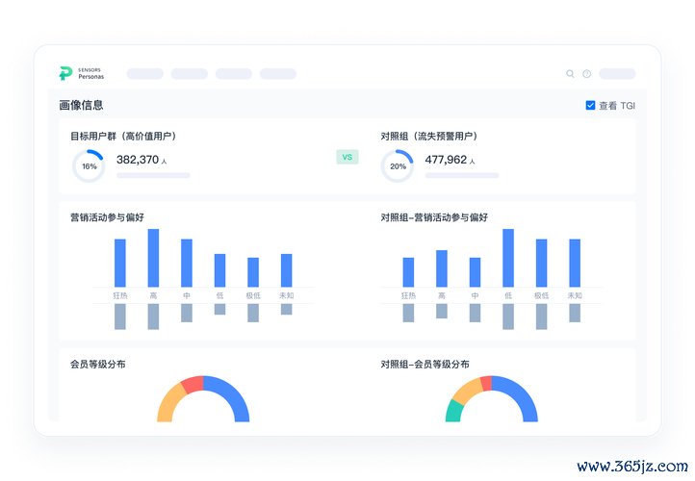The width and height of the screenshot is (695, 481).
Task: Click the 16% progress ring
Action: pos(89,166)
